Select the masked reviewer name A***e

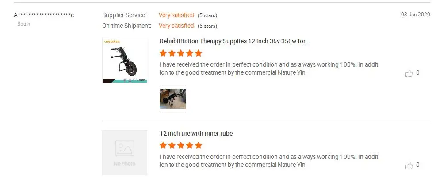coord(44,15)
